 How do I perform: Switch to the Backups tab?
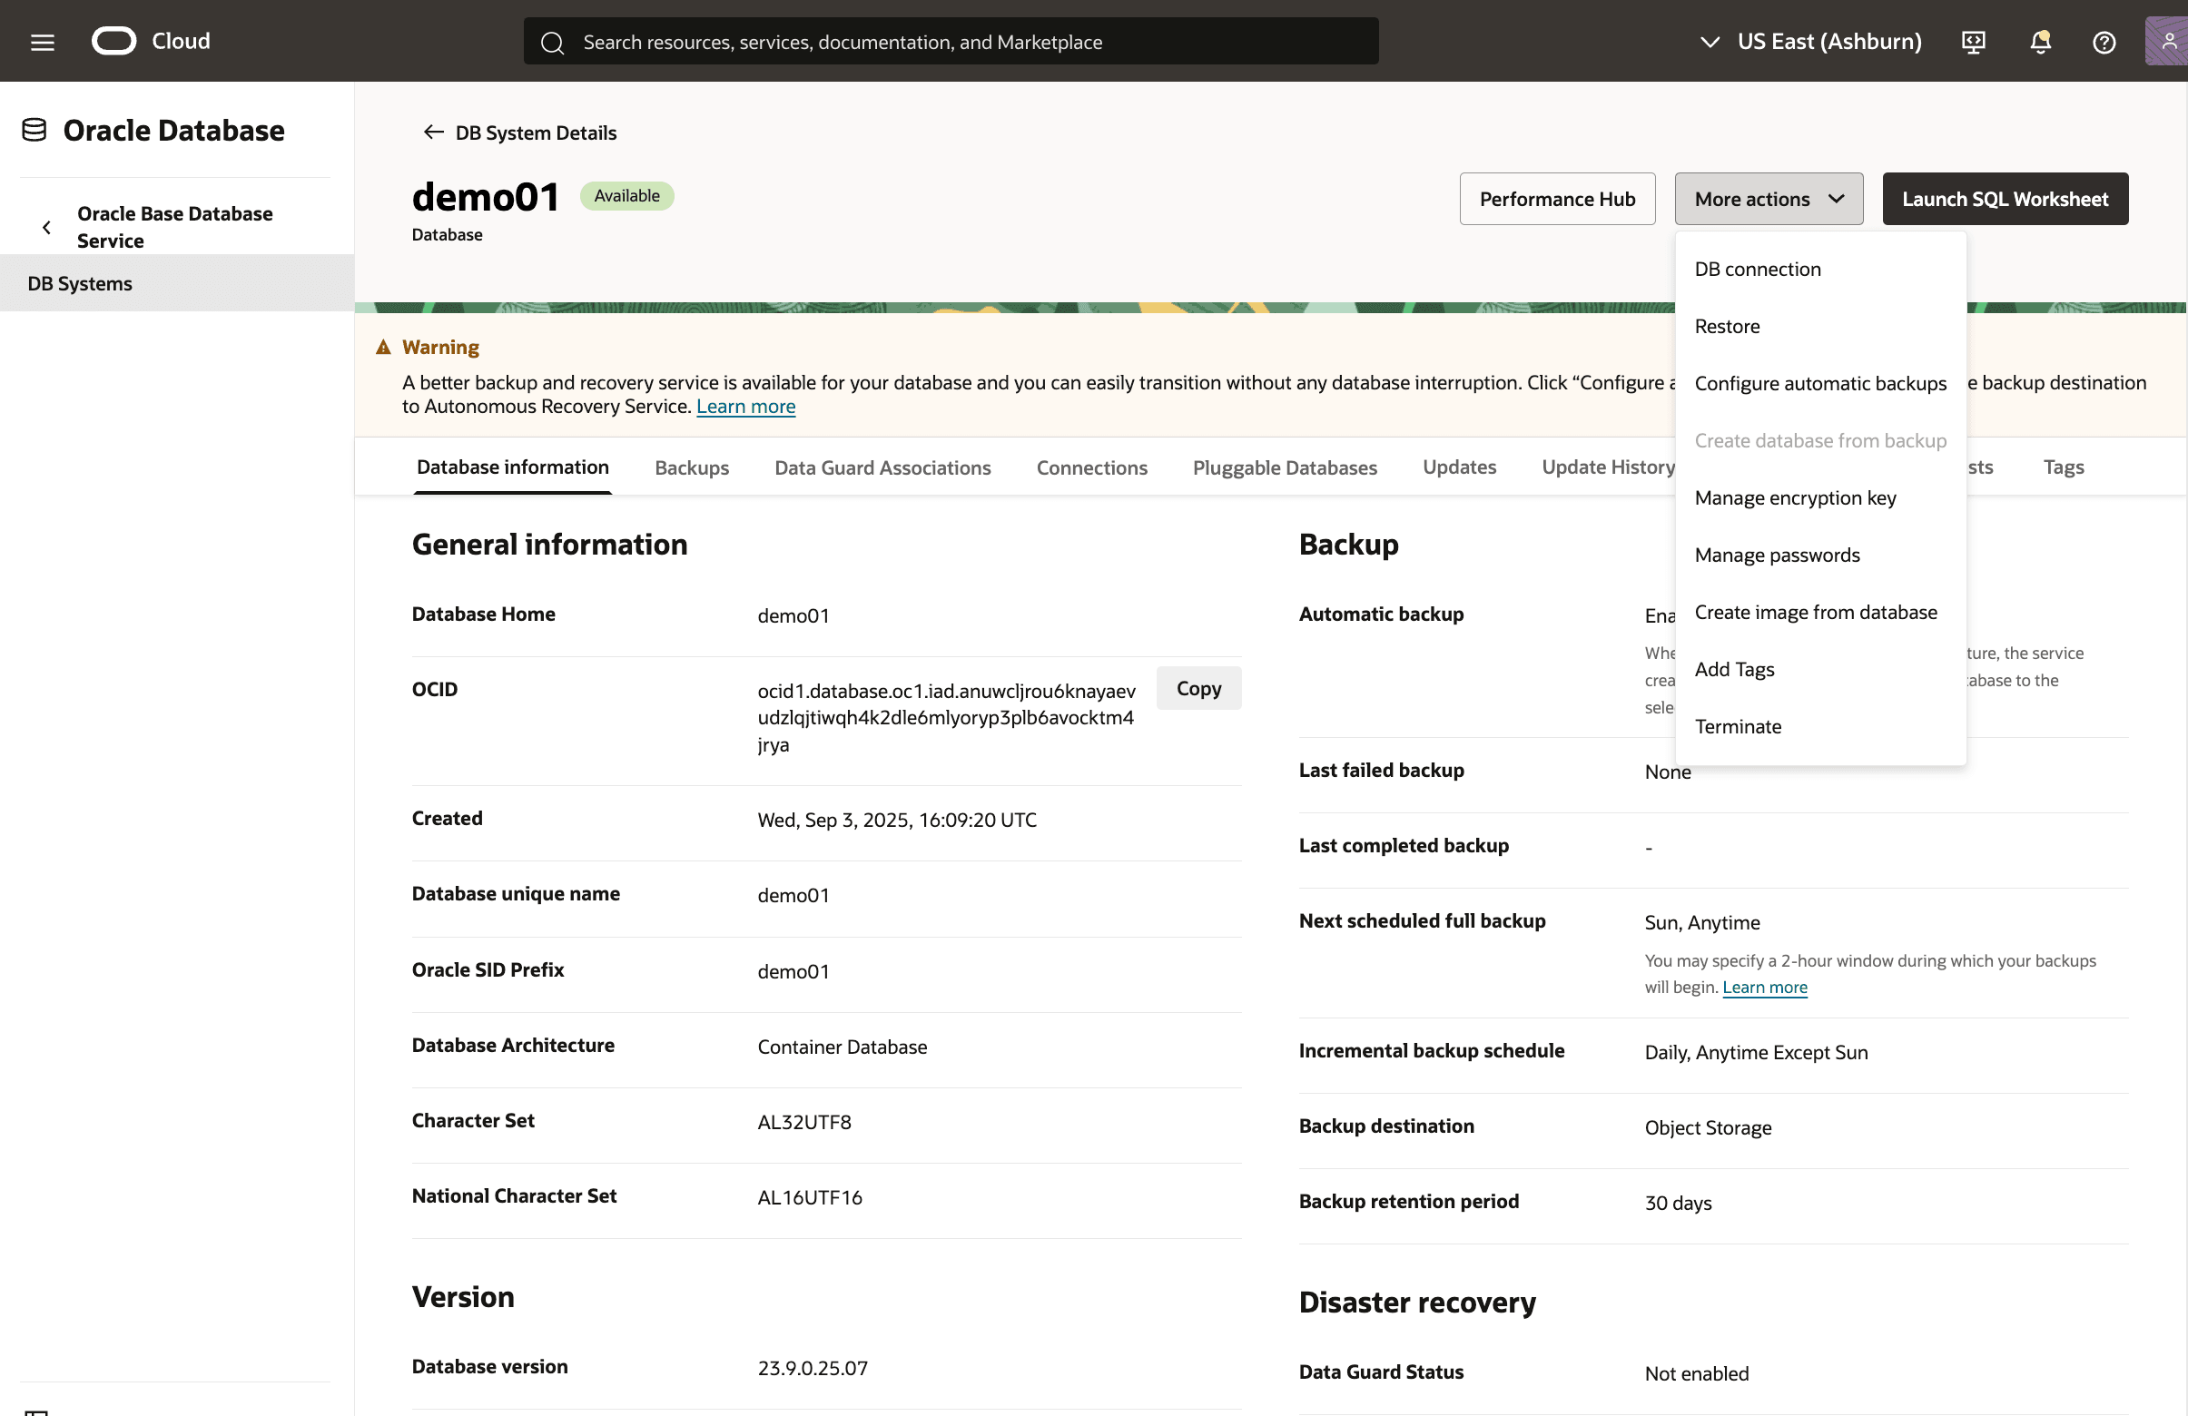691,467
